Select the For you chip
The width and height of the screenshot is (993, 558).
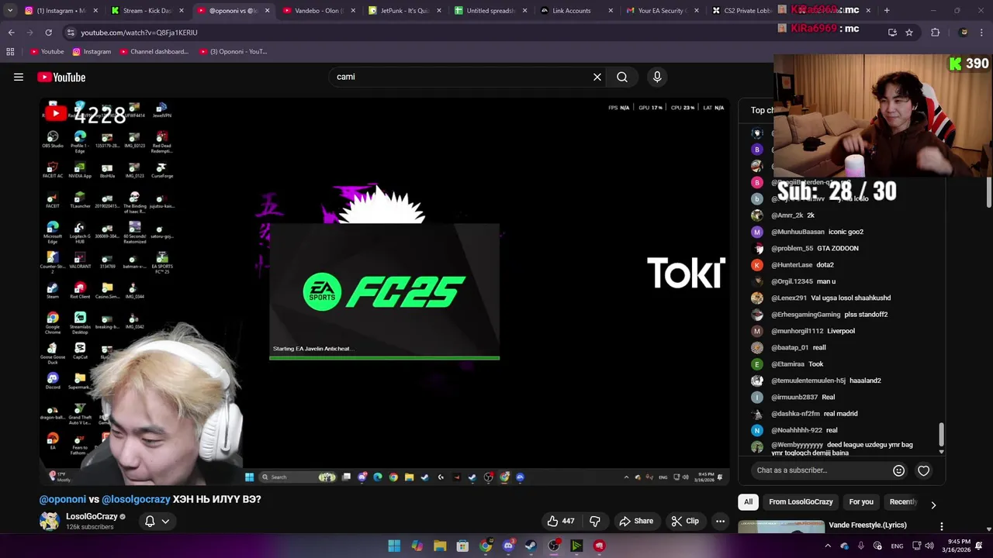pyautogui.click(x=861, y=501)
